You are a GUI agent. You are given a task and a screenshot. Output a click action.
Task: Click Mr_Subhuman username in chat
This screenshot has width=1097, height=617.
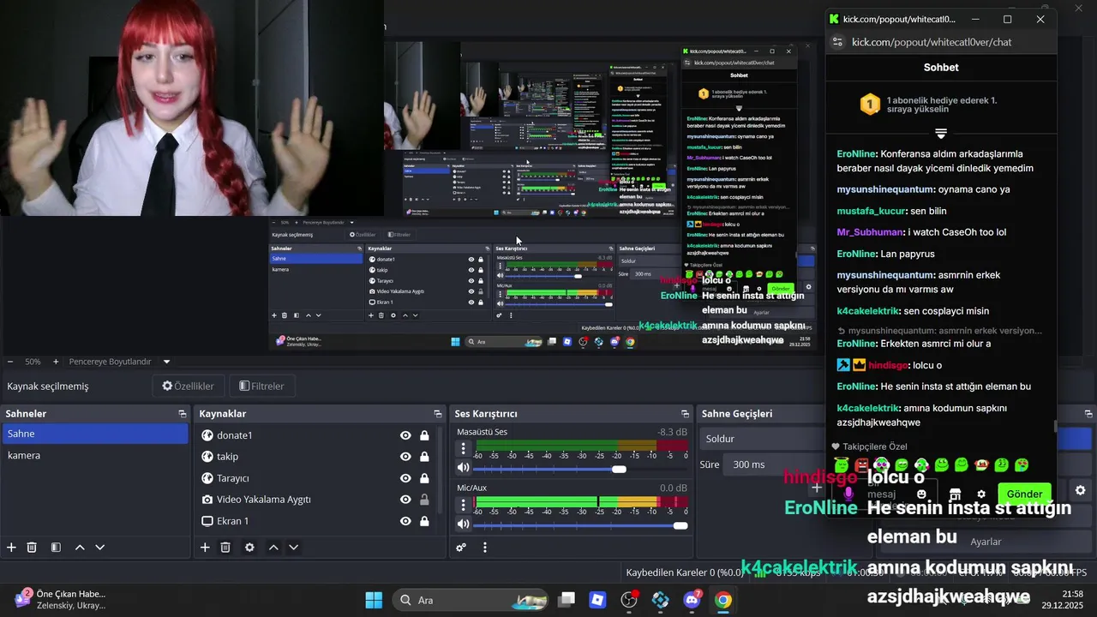pyautogui.click(x=870, y=232)
